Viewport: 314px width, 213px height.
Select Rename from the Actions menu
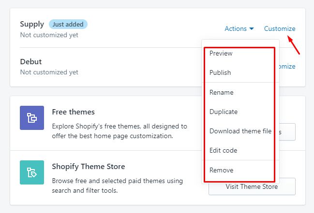(x=222, y=92)
